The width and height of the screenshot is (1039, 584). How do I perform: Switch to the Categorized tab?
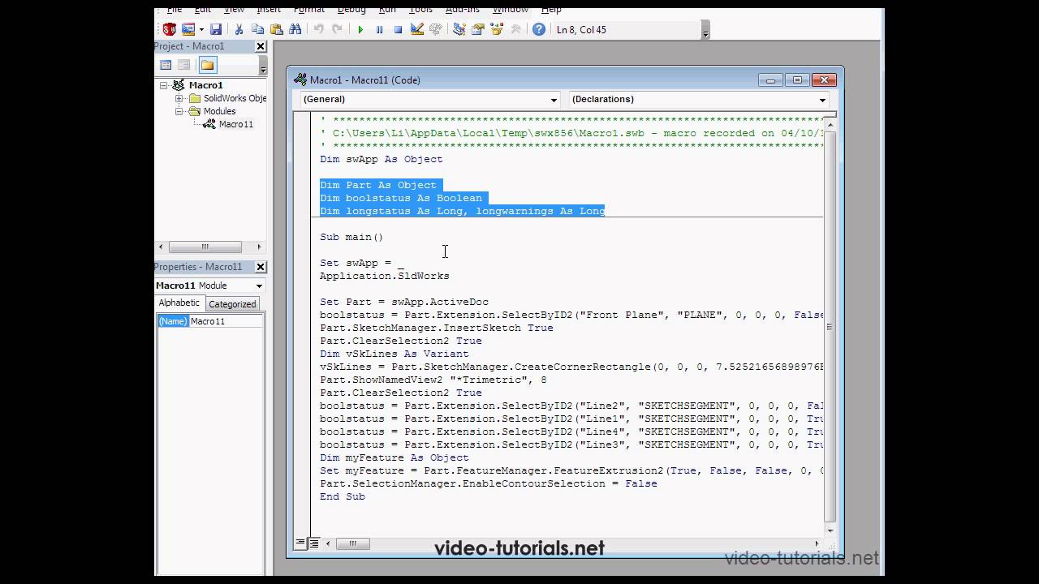(232, 304)
